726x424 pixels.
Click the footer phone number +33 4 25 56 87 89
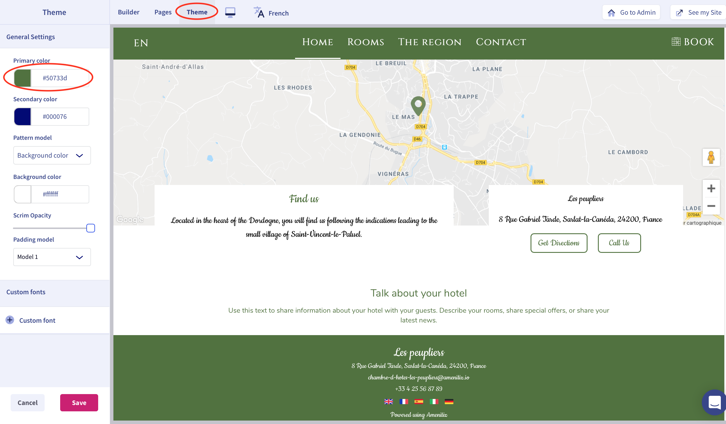coord(418,389)
